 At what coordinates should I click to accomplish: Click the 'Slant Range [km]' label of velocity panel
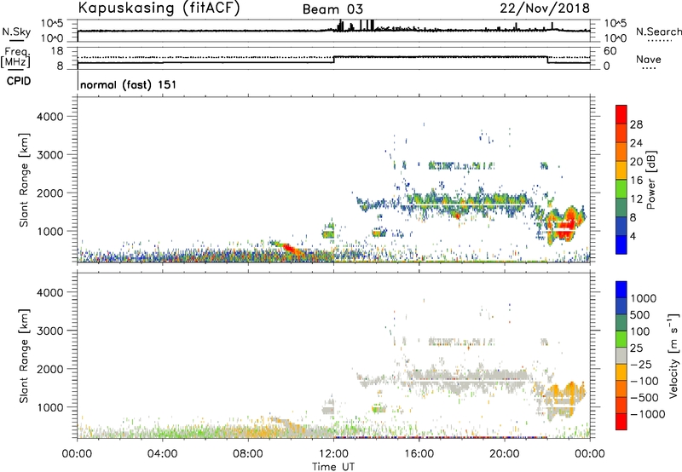click(x=24, y=356)
